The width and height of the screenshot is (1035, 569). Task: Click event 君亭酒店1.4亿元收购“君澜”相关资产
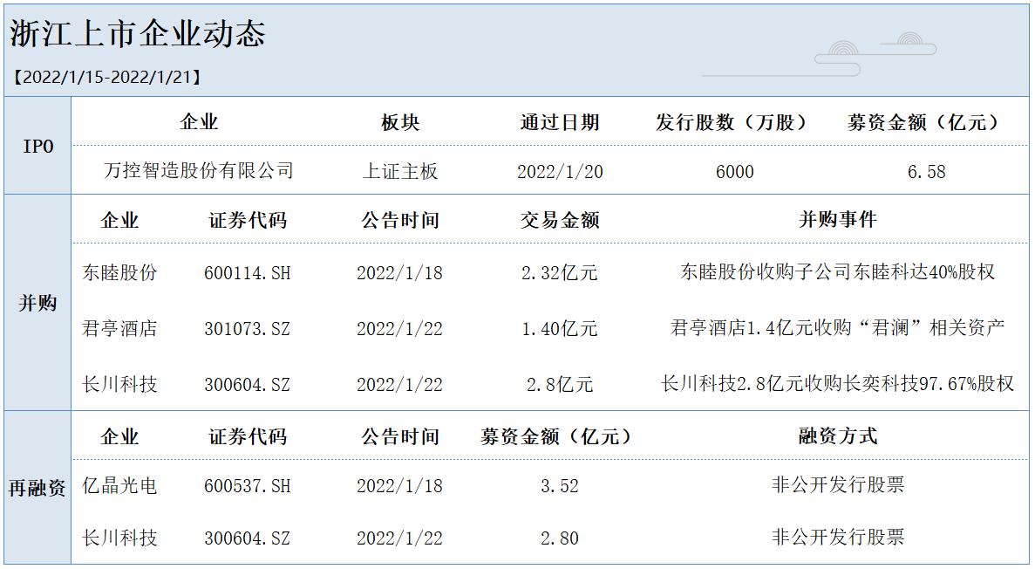click(x=838, y=327)
